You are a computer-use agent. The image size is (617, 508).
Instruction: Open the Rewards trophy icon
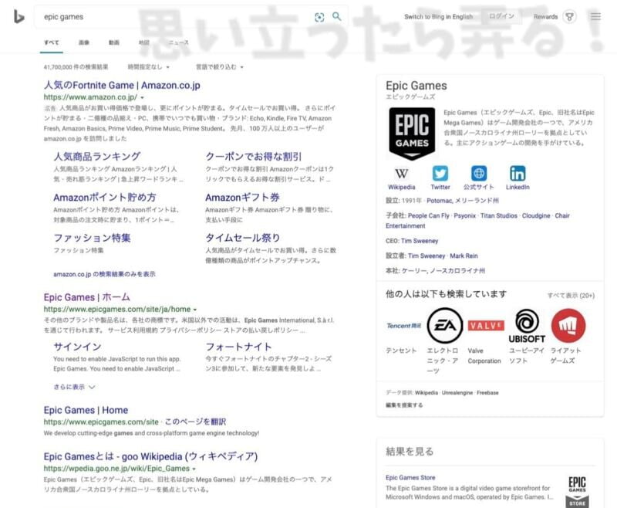coord(569,16)
